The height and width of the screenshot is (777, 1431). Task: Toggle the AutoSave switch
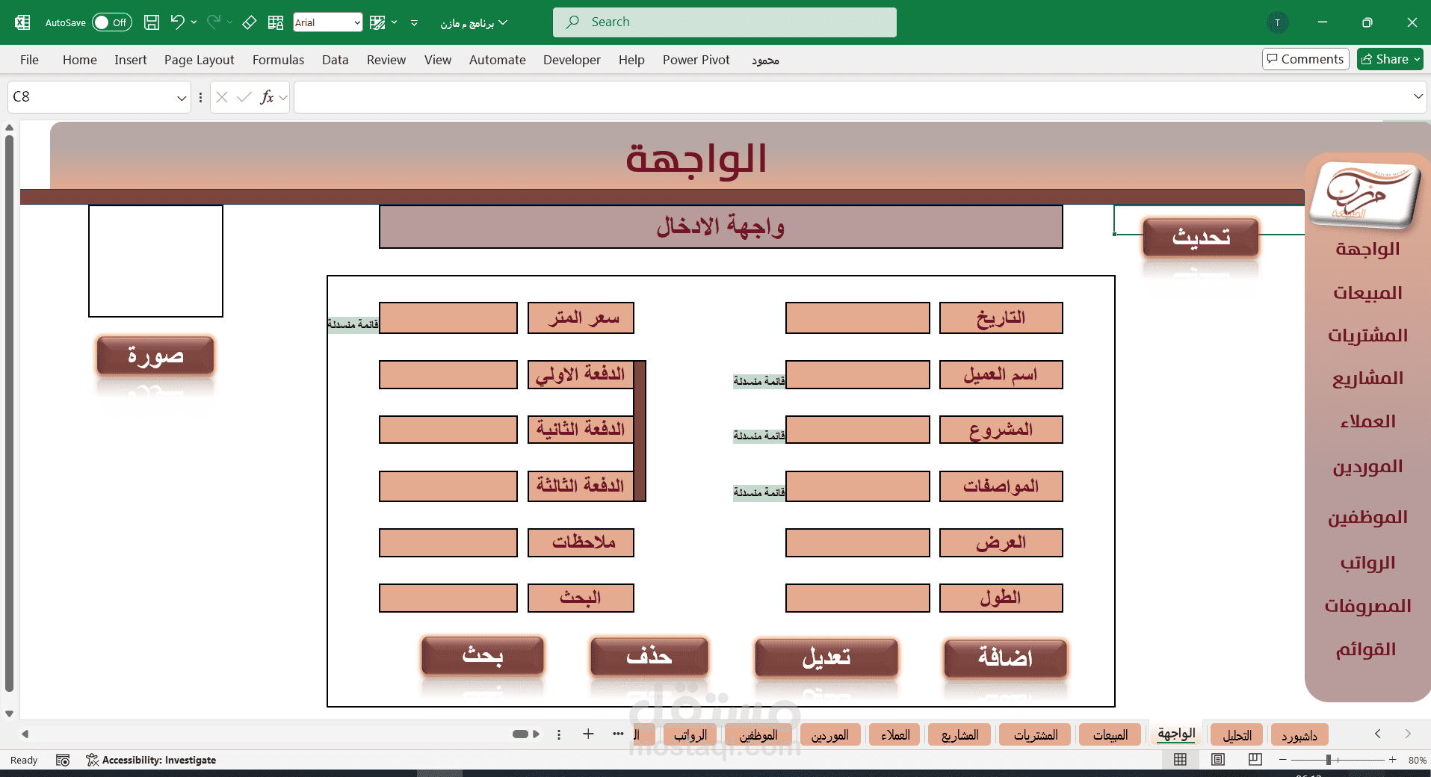tap(112, 22)
